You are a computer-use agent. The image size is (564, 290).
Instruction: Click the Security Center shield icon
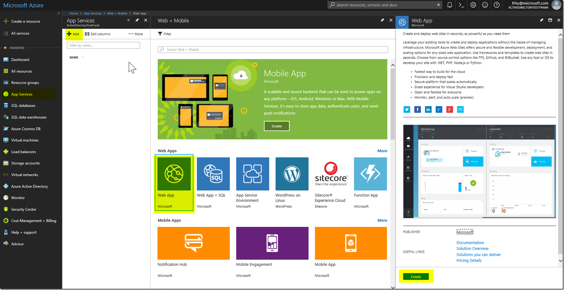click(x=6, y=209)
